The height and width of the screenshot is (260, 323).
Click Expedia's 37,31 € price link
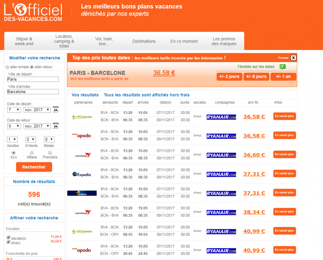(x=254, y=174)
